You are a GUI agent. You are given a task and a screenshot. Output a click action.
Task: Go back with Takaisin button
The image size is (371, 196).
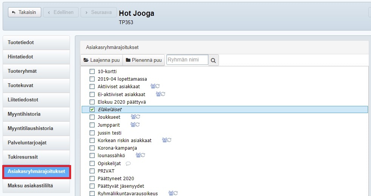(x=24, y=12)
